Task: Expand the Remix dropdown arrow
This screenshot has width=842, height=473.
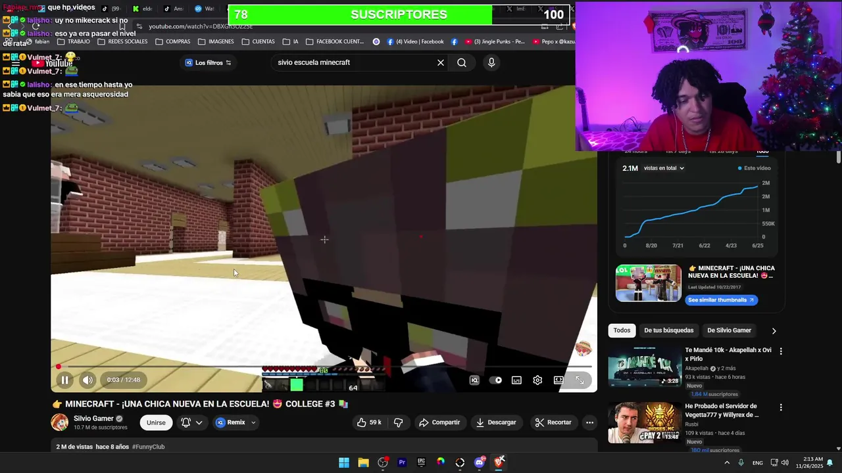Action: tap(253, 422)
